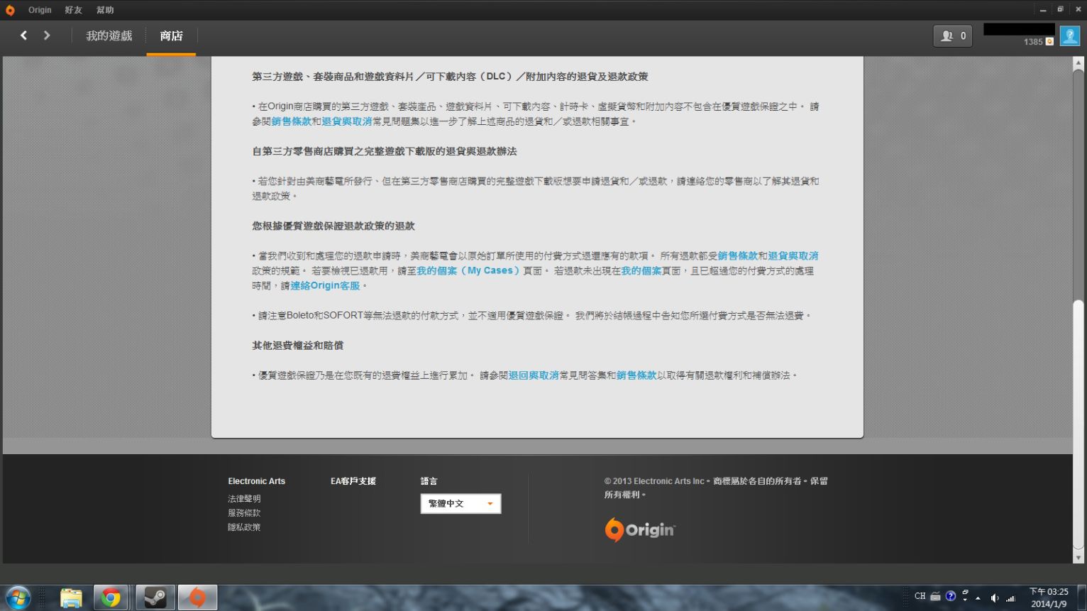Click the Origin logo icon in title bar
This screenshot has width=1087, height=611.
pos(10,10)
